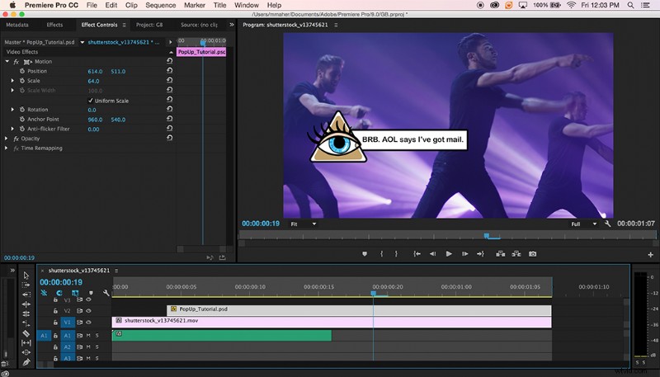
Task: Click the Scale value 64.0
Action: point(93,81)
